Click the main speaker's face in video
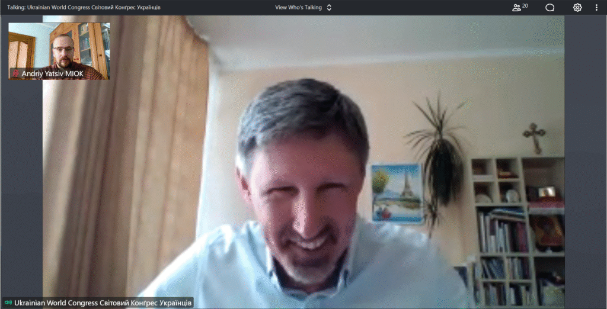The width and height of the screenshot is (607, 309). click(302, 189)
